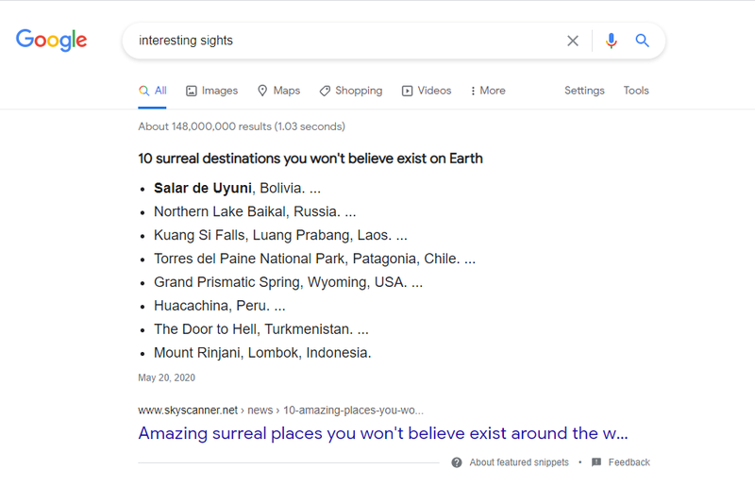Click the Maps pin icon
The height and width of the screenshot is (486, 755).
click(x=262, y=91)
